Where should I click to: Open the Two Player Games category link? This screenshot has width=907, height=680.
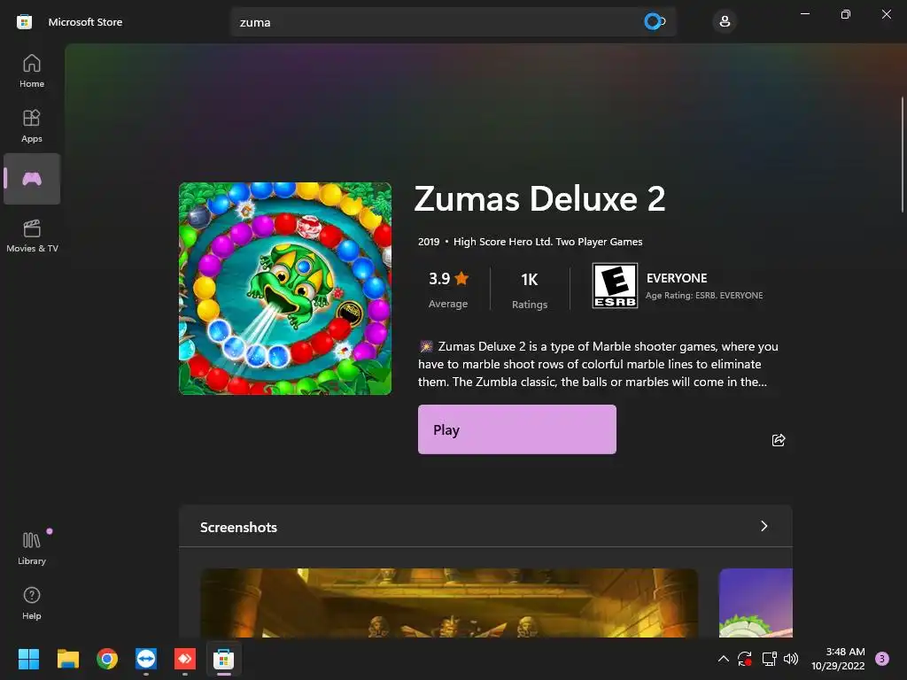tap(600, 242)
